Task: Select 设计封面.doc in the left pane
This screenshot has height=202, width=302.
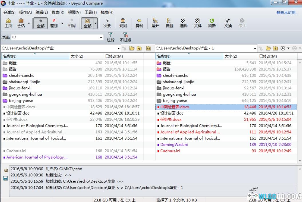Action: pos(18,113)
